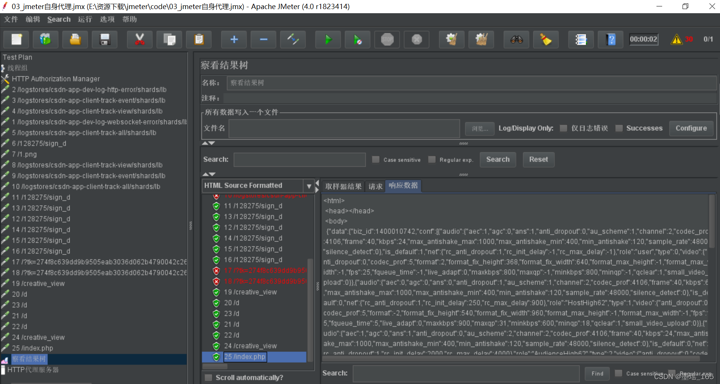720x384 pixels.
Task: Expand all tree nodes with plus icon
Action: [234, 39]
